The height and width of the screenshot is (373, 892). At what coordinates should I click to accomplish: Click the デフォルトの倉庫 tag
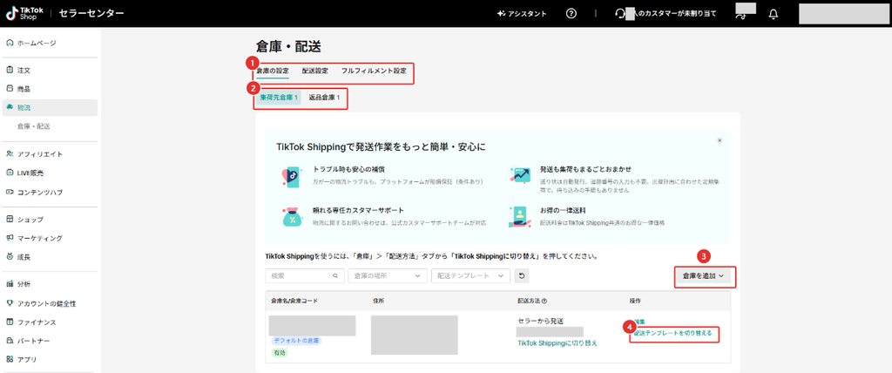coord(296,341)
